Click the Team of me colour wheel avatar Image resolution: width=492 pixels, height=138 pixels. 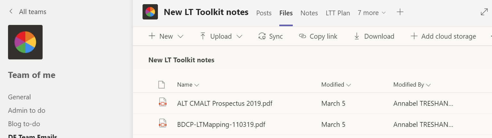pos(25,42)
